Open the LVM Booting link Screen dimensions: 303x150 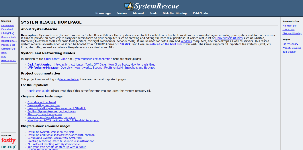click(98, 68)
